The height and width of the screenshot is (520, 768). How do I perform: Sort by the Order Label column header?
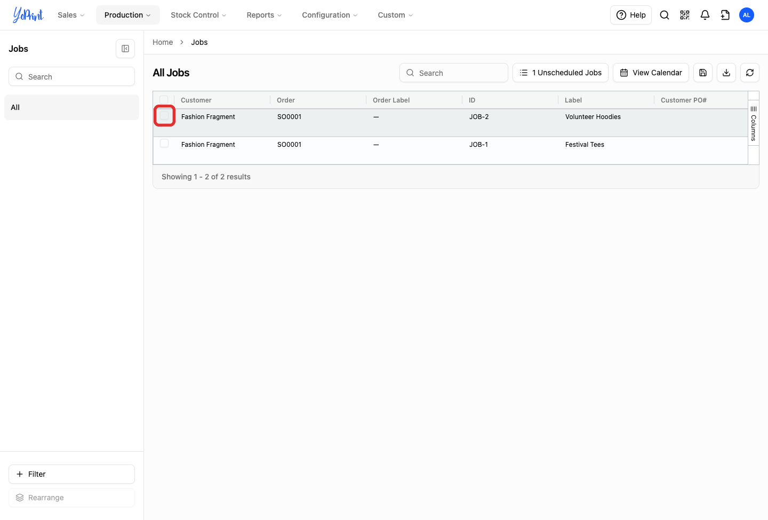click(391, 100)
